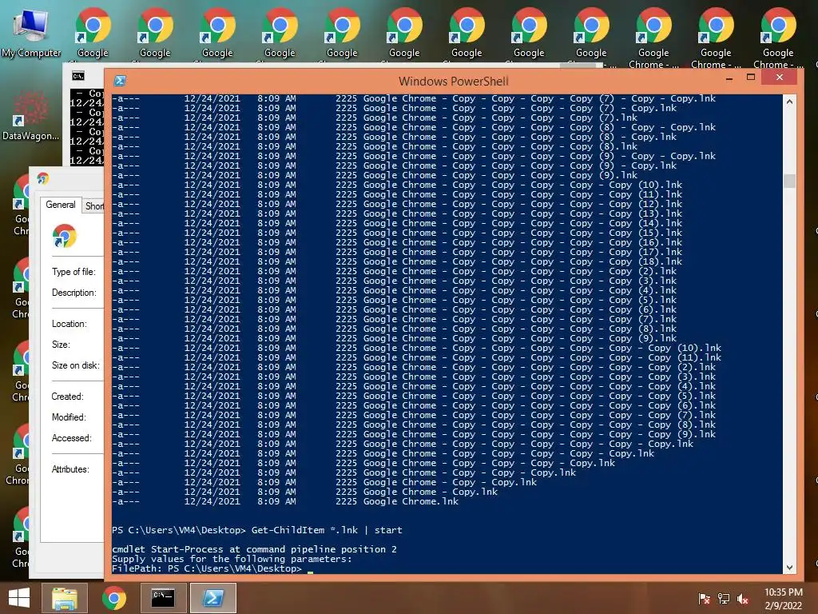Click the 'Location:' label in Properties
The width and height of the screenshot is (818, 614).
(69, 324)
